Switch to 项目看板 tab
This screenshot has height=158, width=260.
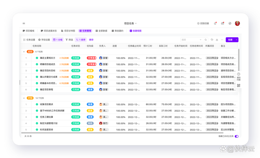pyautogui.click(x=28, y=31)
